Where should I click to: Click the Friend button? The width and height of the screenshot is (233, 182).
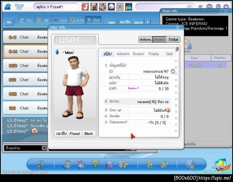tap(75, 133)
